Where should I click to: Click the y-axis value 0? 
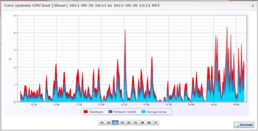point(15,102)
